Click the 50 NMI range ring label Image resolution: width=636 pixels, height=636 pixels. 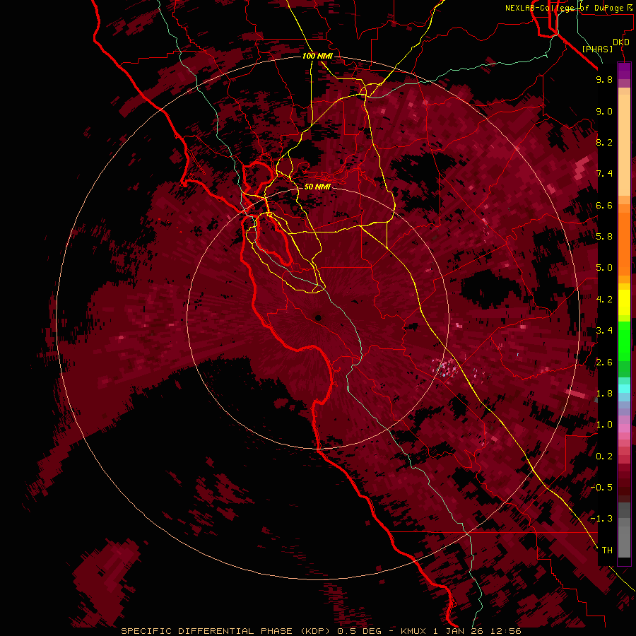coord(317,187)
